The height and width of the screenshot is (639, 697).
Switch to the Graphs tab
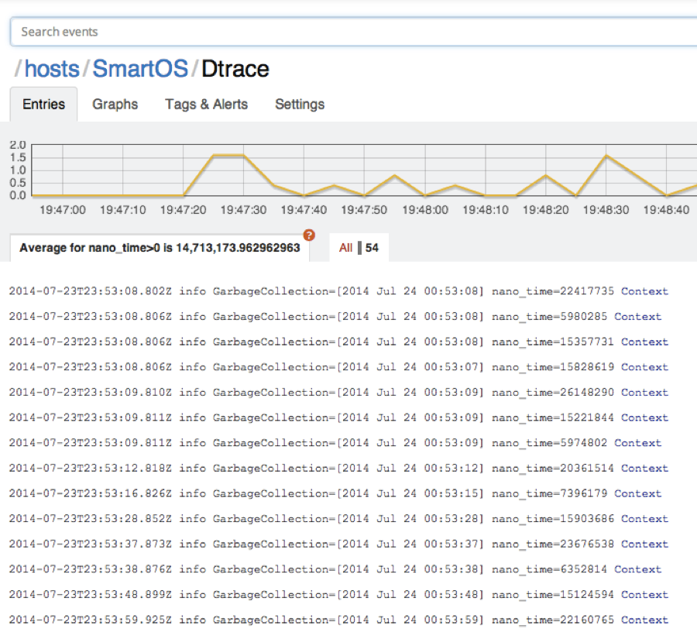click(x=115, y=104)
